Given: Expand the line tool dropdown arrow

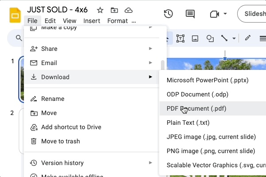Looking at the screenshot, I should [x=234, y=38].
